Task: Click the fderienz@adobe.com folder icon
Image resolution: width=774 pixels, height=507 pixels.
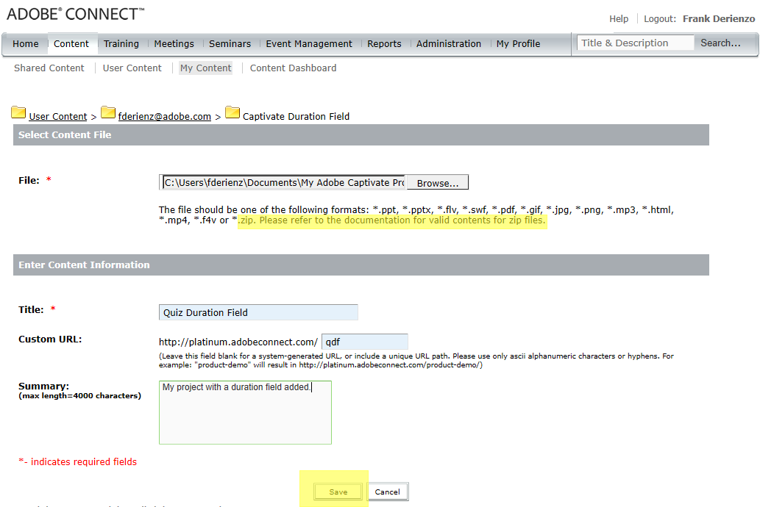Action: 108,112
